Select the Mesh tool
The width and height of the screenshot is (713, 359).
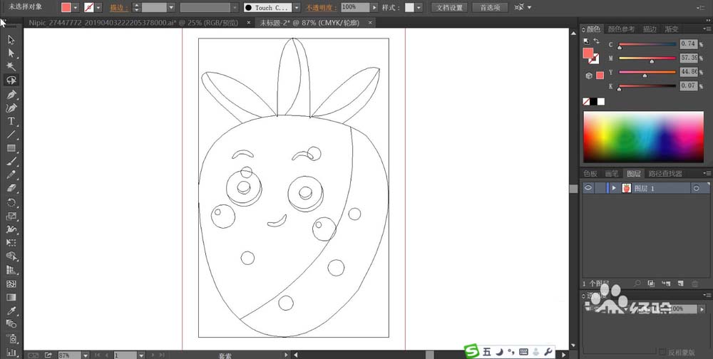[x=11, y=284]
